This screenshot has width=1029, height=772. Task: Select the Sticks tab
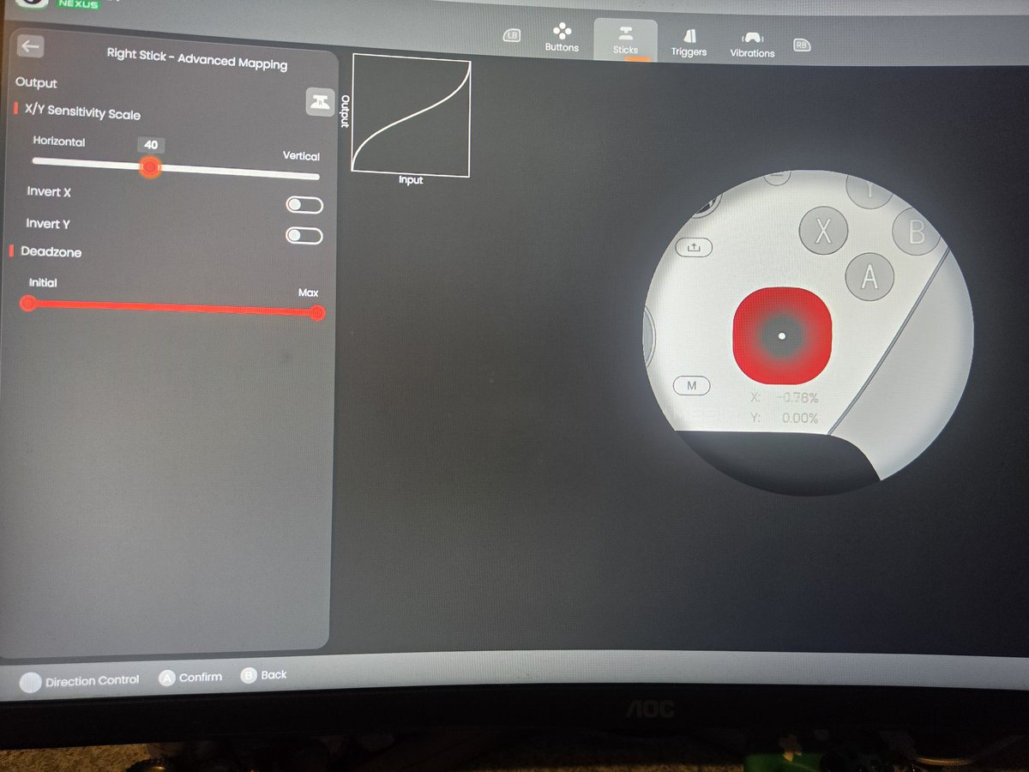[625, 39]
